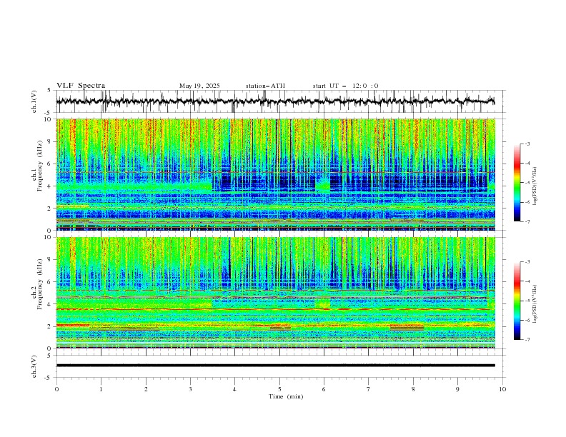Click tick label "3" on time axis
Viewport: 566px width, 437px height.
coord(191,389)
